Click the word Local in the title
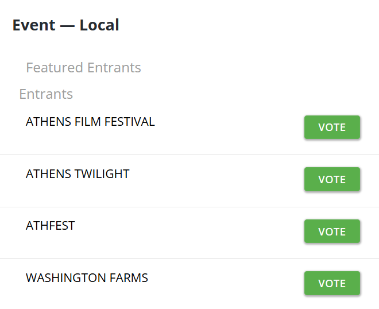 click(x=99, y=25)
